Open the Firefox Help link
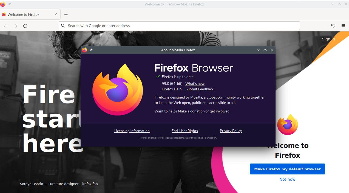This screenshot has height=193, width=349. click(x=172, y=89)
